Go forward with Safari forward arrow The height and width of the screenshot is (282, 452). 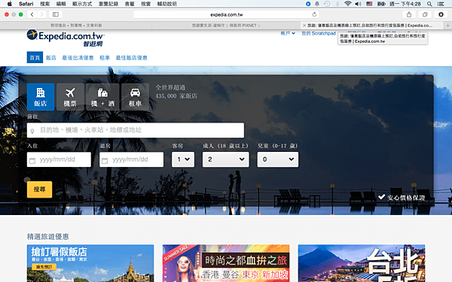click(41, 14)
